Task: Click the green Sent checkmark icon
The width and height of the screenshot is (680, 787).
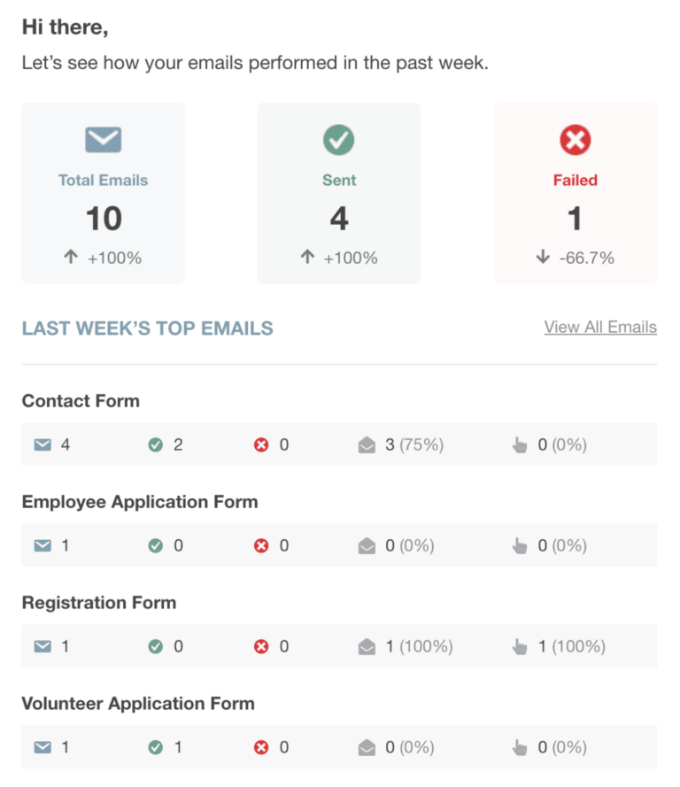Action: 339,139
